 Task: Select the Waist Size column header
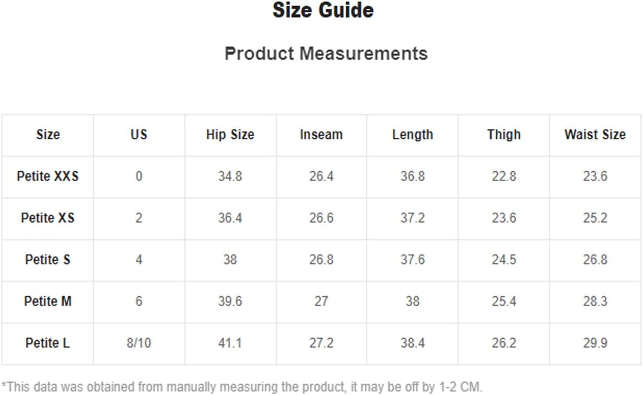(595, 135)
